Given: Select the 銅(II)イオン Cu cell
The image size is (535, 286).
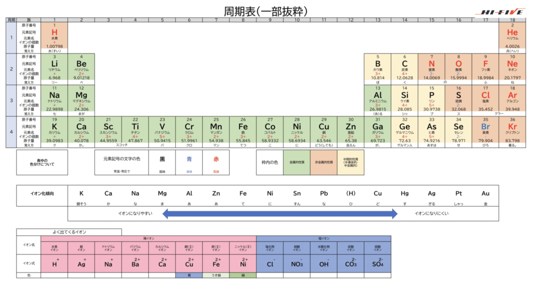Looking at the screenshot, I should coord(189,263).
